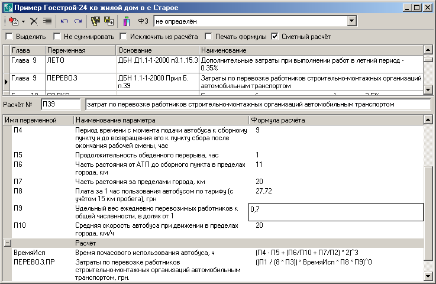The height and width of the screenshot is (284, 436).
Task: Collapse the Расчёт group with minus box
Action: point(8,243)
